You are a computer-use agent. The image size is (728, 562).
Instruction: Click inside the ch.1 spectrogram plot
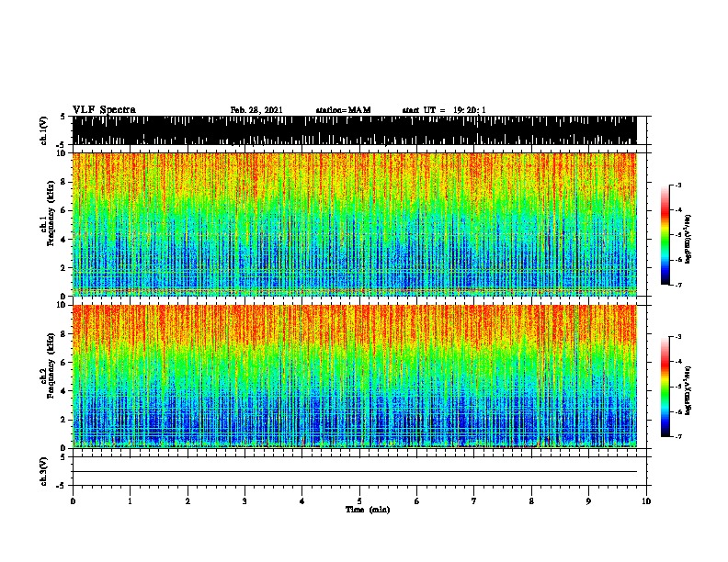355,224
